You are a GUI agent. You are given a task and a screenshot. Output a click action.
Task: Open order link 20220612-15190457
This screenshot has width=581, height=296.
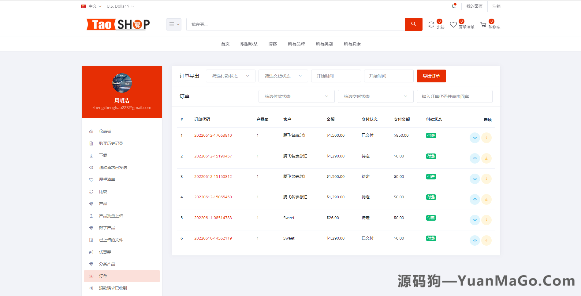pyautogui.click(x=213, y=156)
